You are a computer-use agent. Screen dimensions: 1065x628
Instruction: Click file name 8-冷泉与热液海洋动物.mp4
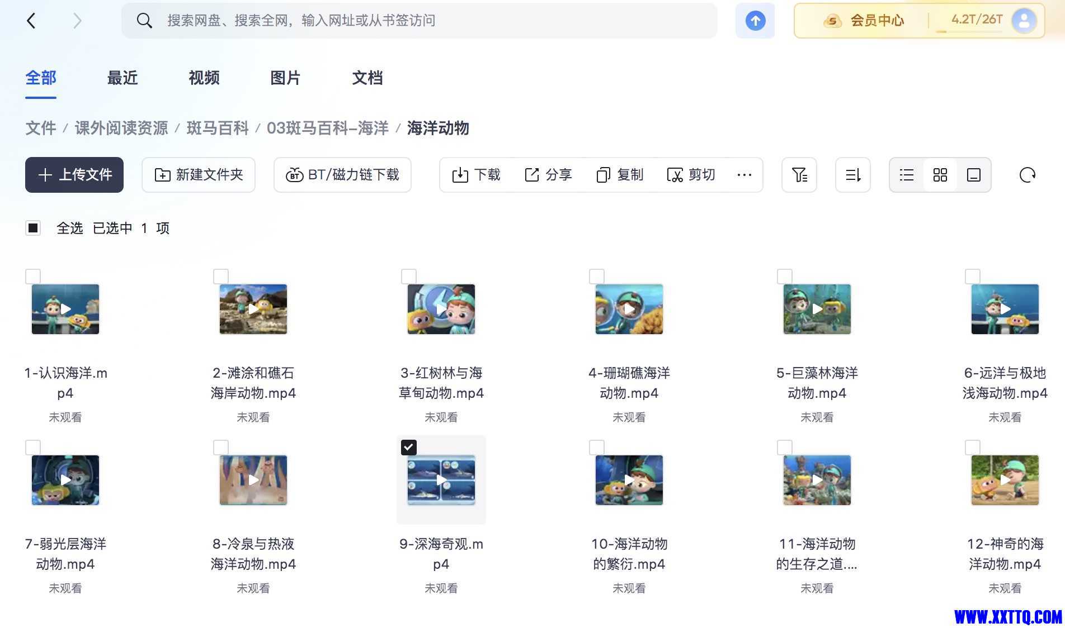253,554
